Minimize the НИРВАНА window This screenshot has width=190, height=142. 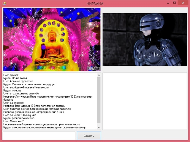[168, 3]
